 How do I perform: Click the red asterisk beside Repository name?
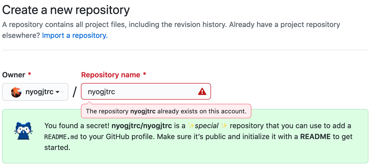click(x=144, y=75)
